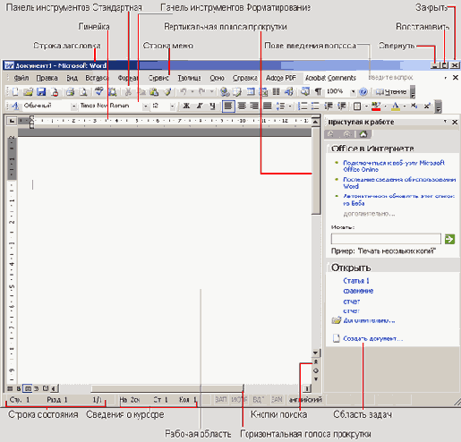The width and height of the screenshot is (461, 442).
Task: Open the 100% zoom dropdown
Action: [x=354, y=92]
